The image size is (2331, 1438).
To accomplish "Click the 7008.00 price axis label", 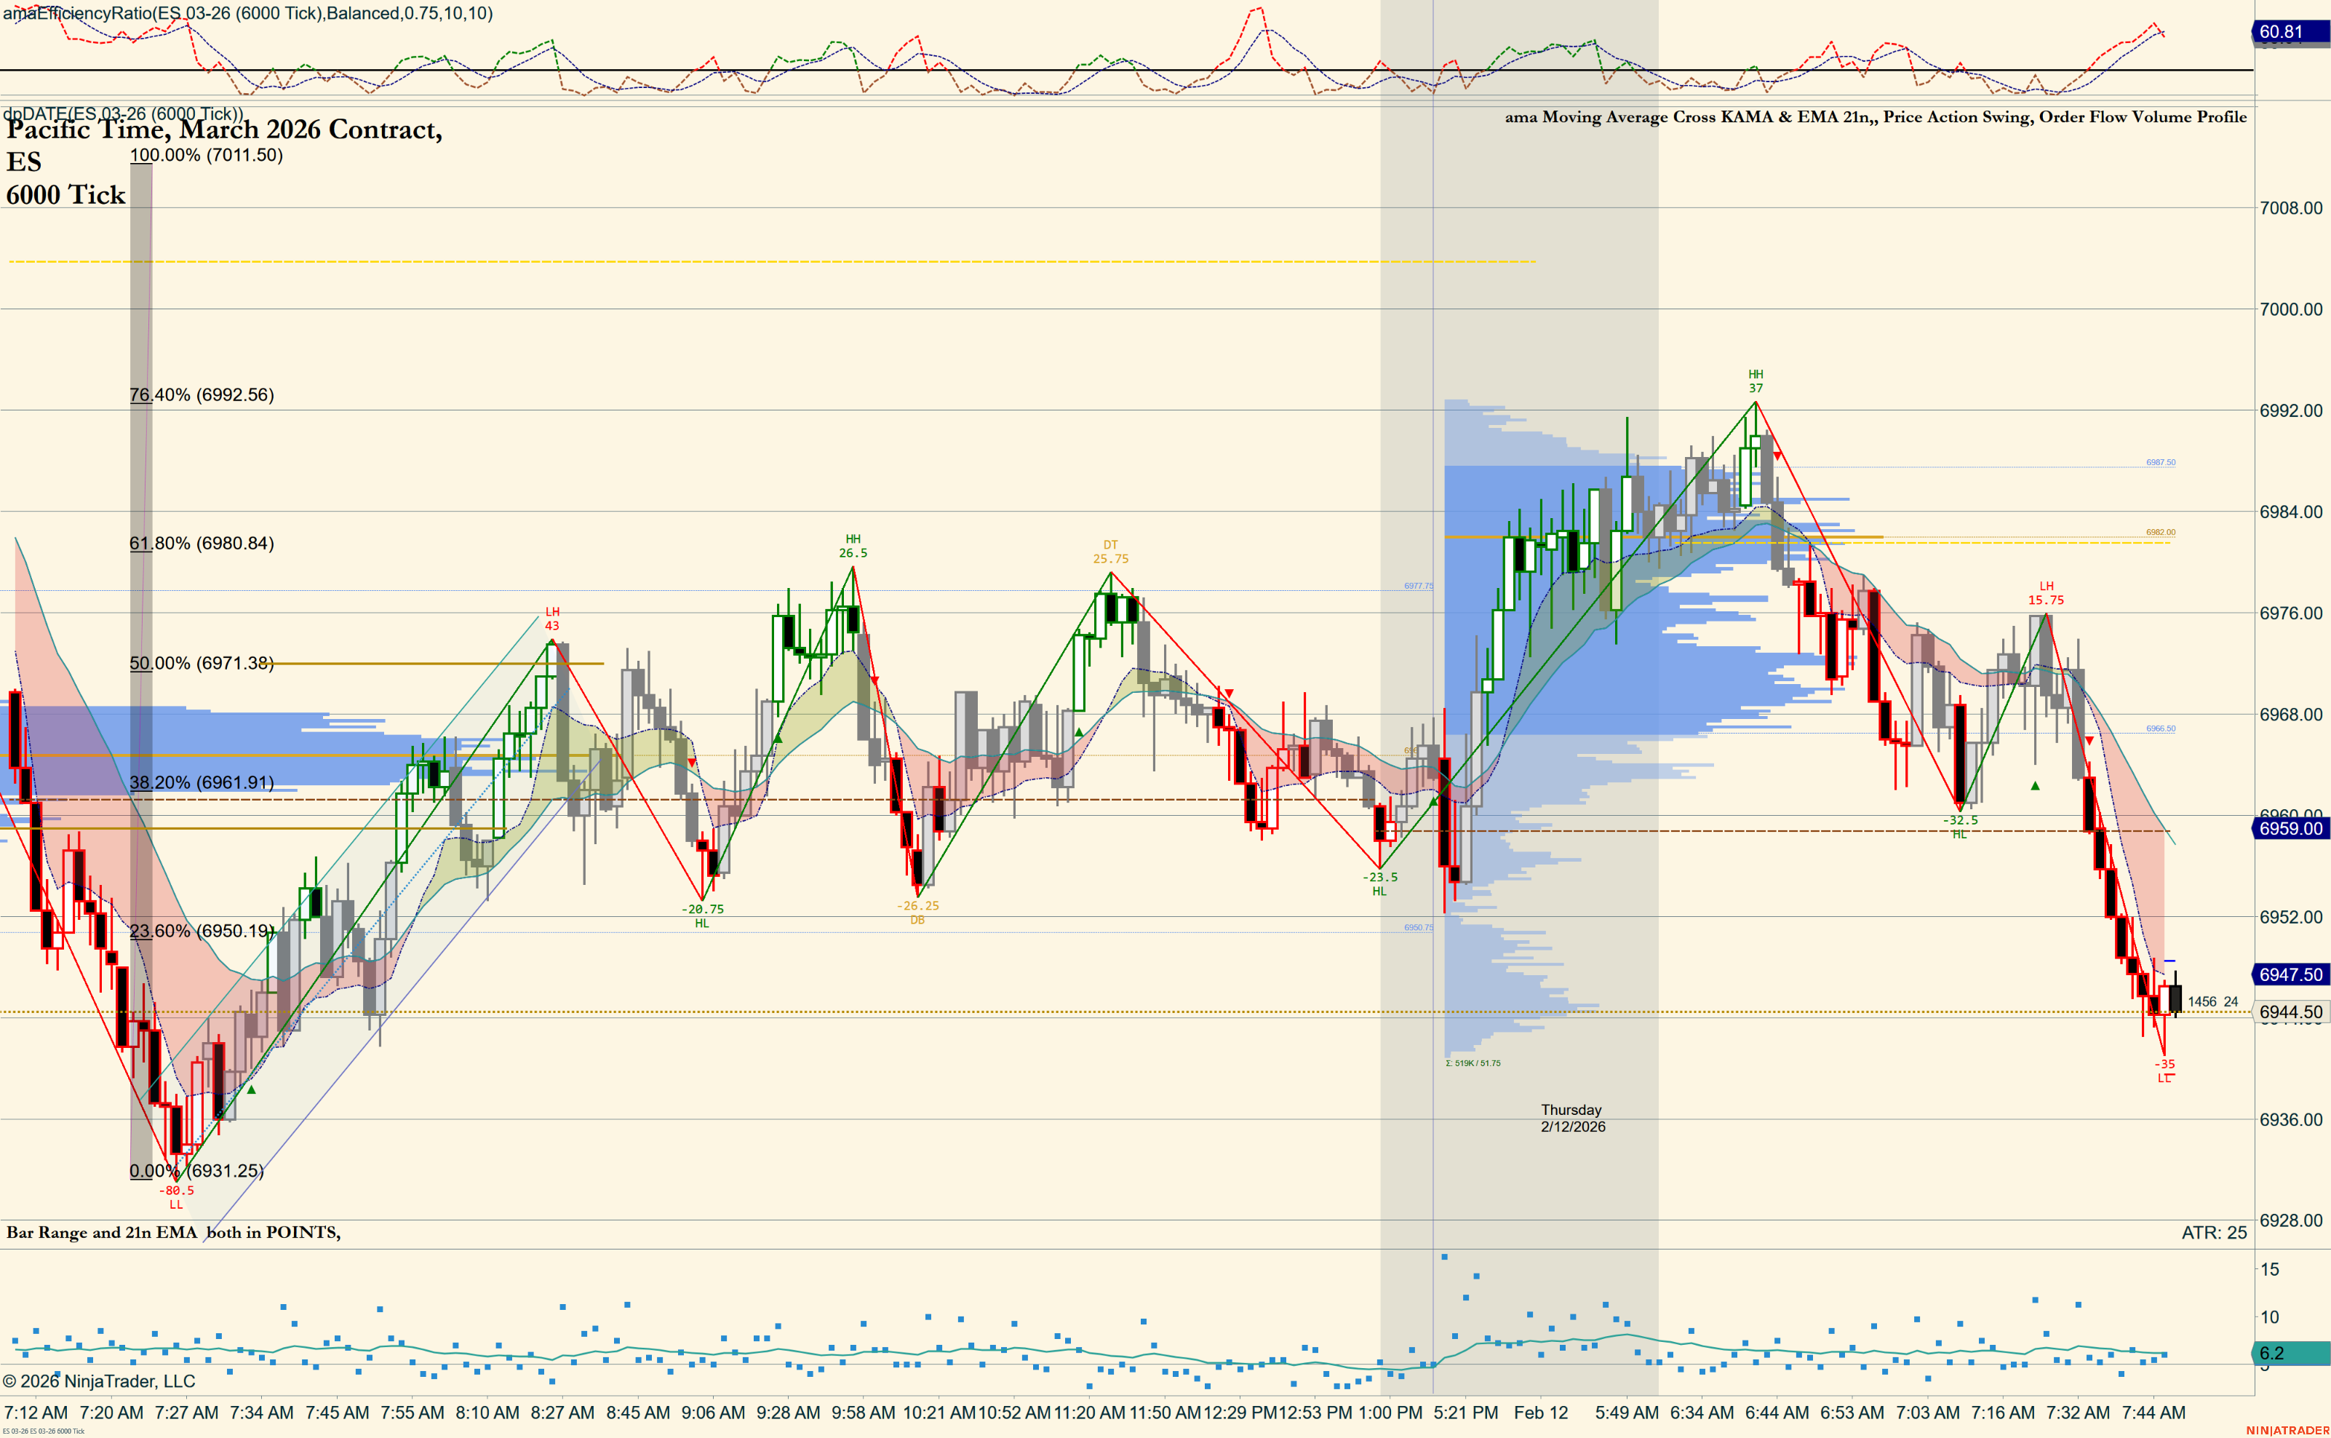I will [2290, 208].
